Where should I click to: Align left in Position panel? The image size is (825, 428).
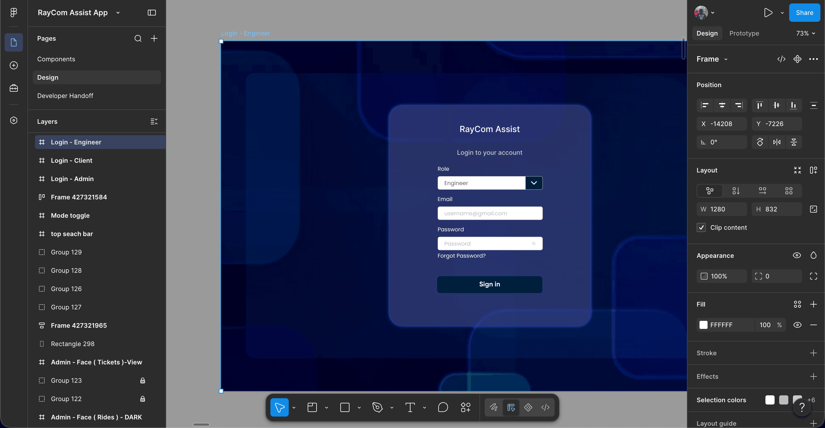point(705,105)
